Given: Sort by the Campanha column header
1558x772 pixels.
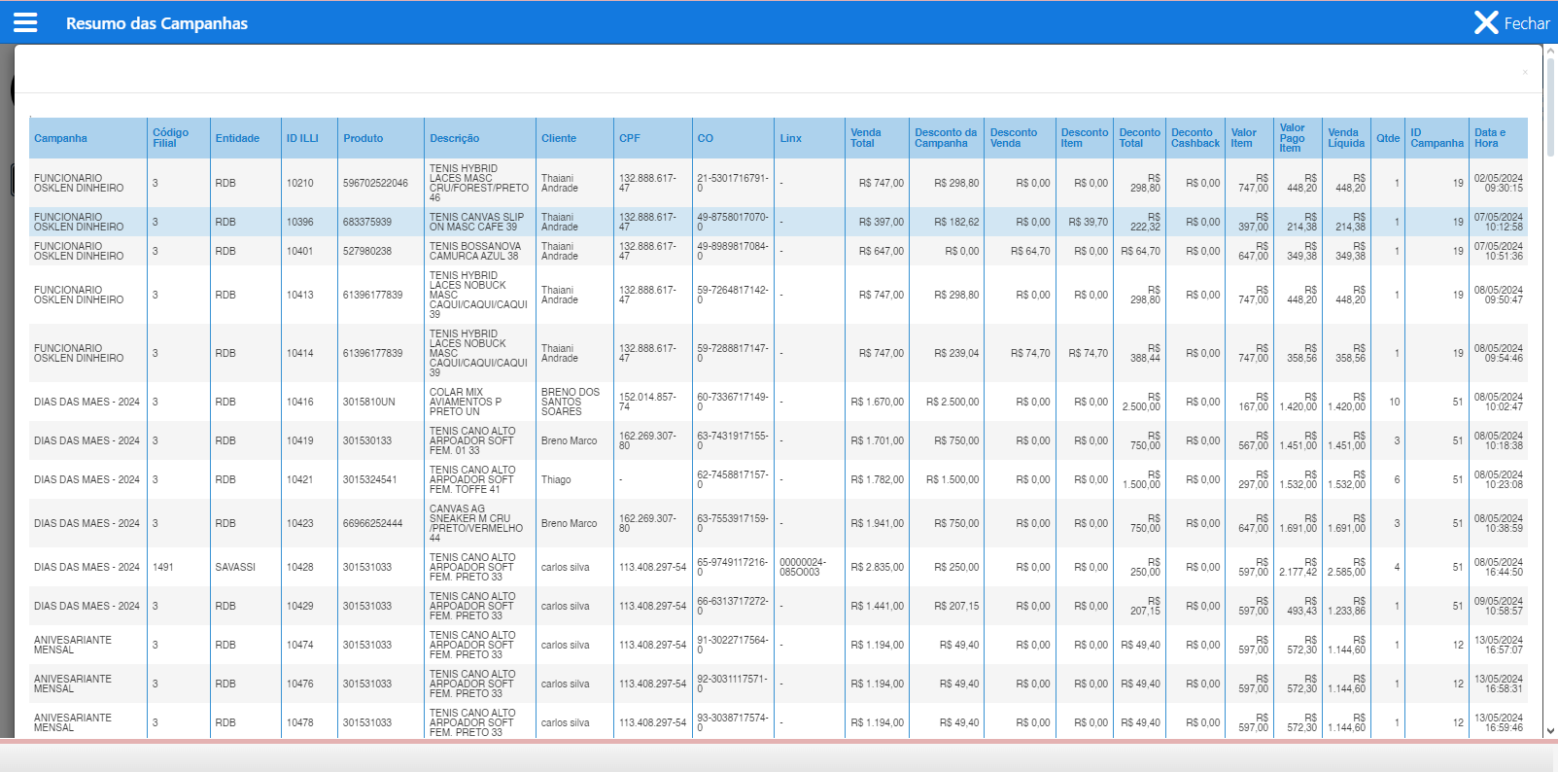Looking at the screenshot, I should coord(60,138).
